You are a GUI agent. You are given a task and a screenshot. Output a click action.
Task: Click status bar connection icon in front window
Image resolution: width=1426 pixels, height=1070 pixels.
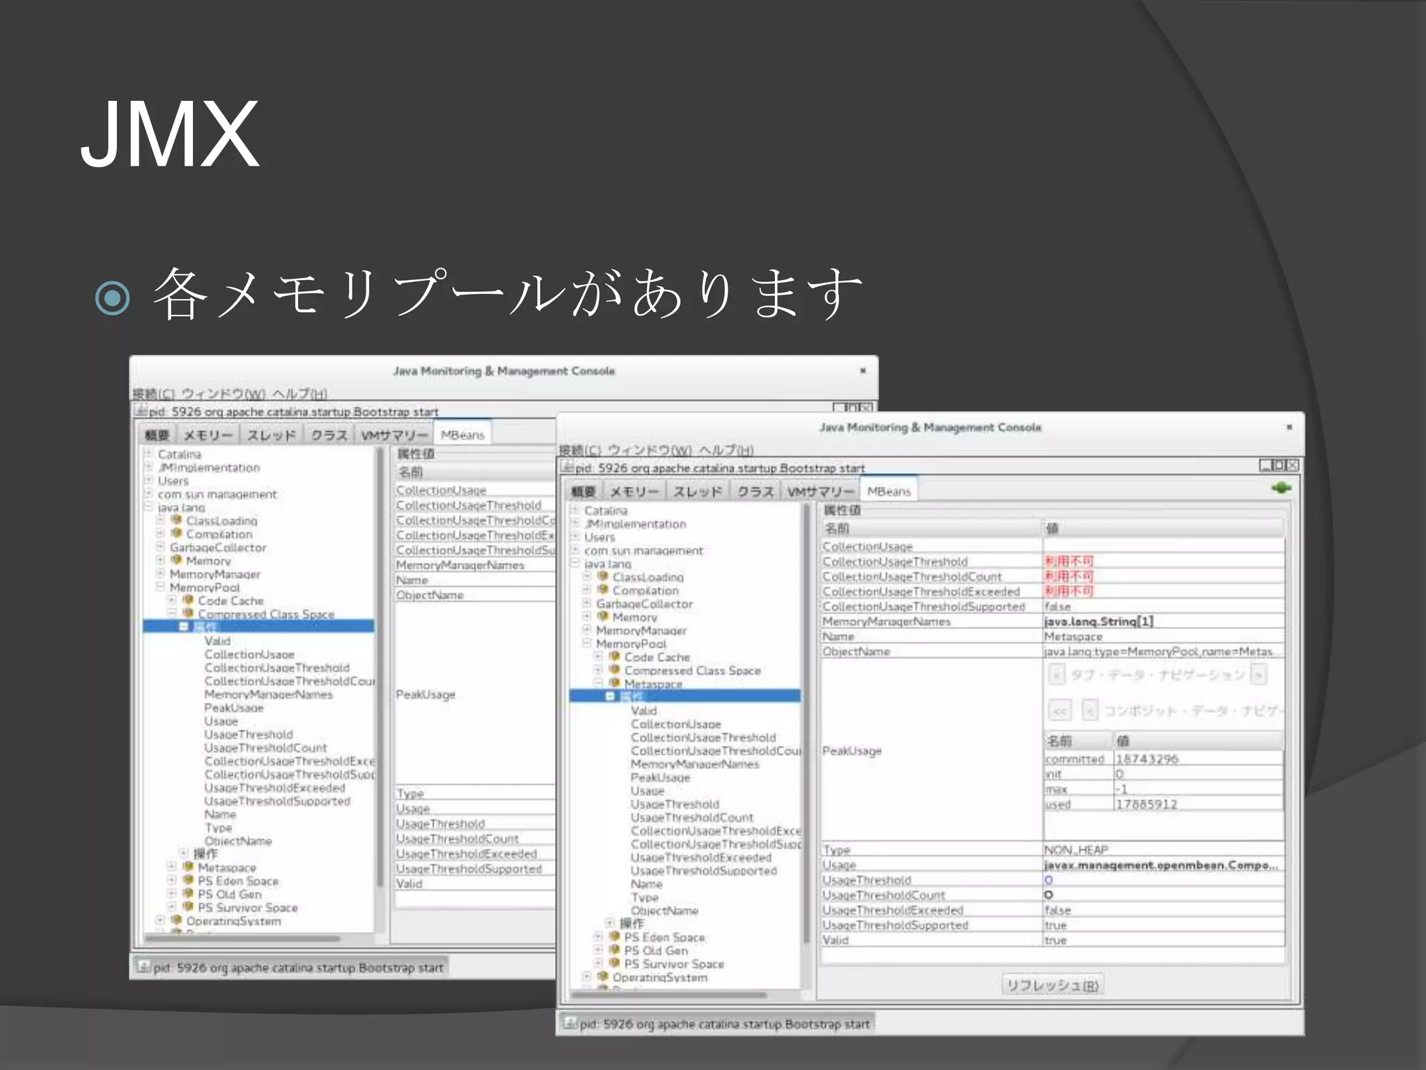(x=570, y=1023)
